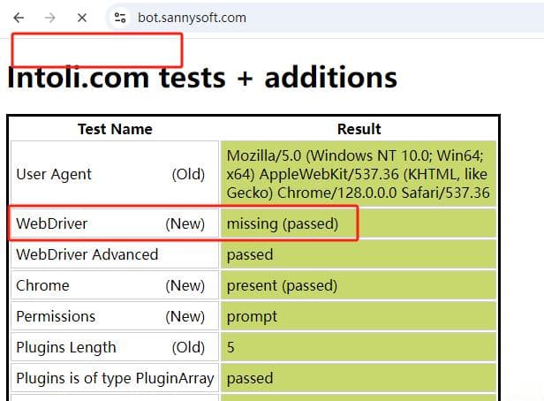Select the Result column header

point(359,129)
